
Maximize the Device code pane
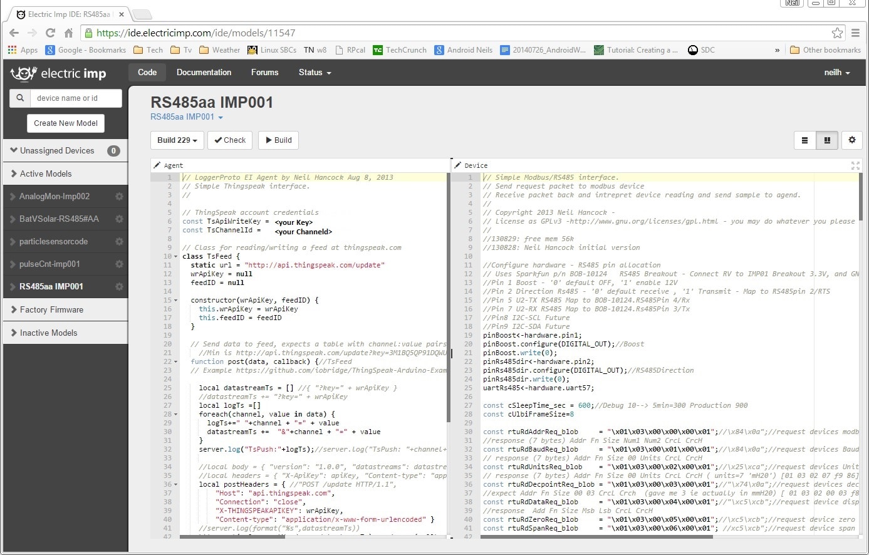[x=855, y=165]
